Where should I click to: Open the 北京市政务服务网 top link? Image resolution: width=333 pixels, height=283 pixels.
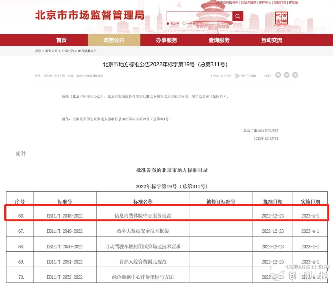[227, 2]
